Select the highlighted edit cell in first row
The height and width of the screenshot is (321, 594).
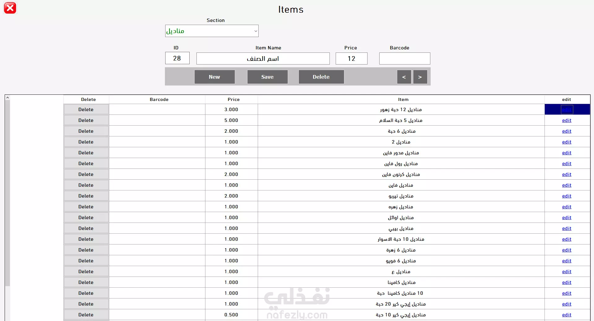click(x=567, y=110)
